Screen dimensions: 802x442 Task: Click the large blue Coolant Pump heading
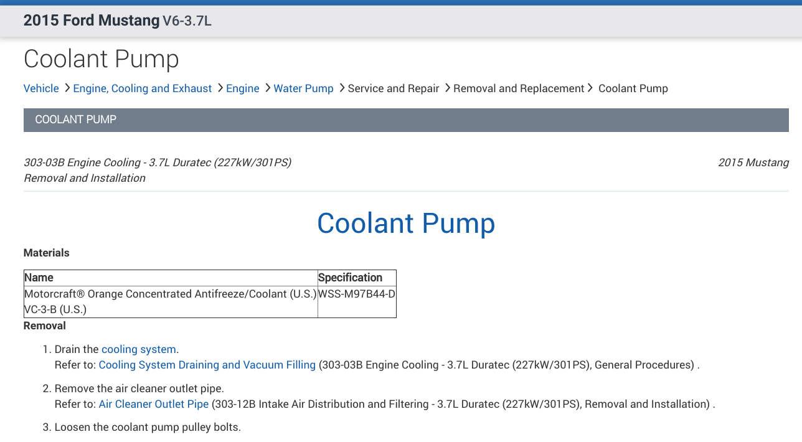coord(406,223)
